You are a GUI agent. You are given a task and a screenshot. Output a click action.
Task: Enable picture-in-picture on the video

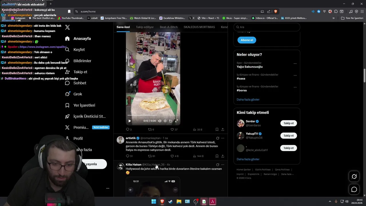pos(171,121)
